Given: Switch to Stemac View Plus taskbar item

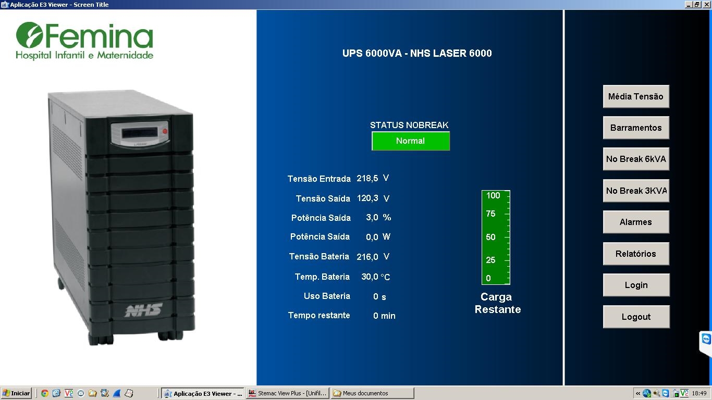Looking at the screenshot, I should click(288, 393).
